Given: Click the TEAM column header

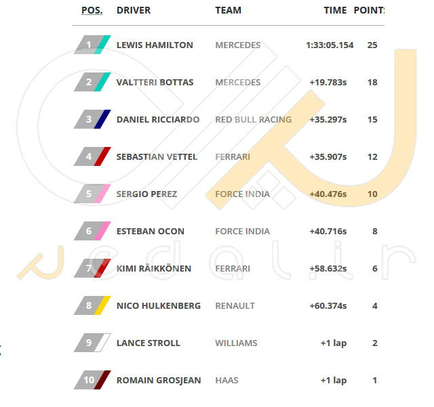Looking at the screenshot, I should pos(229,10).
